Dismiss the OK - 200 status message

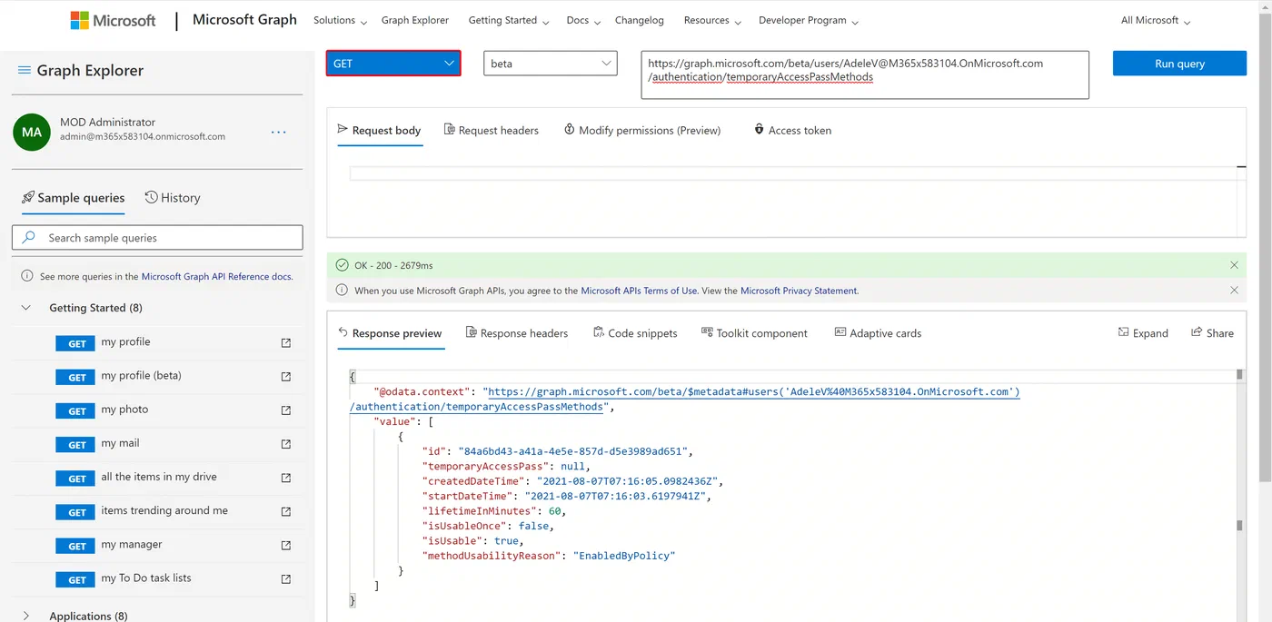click(1234, 265)
